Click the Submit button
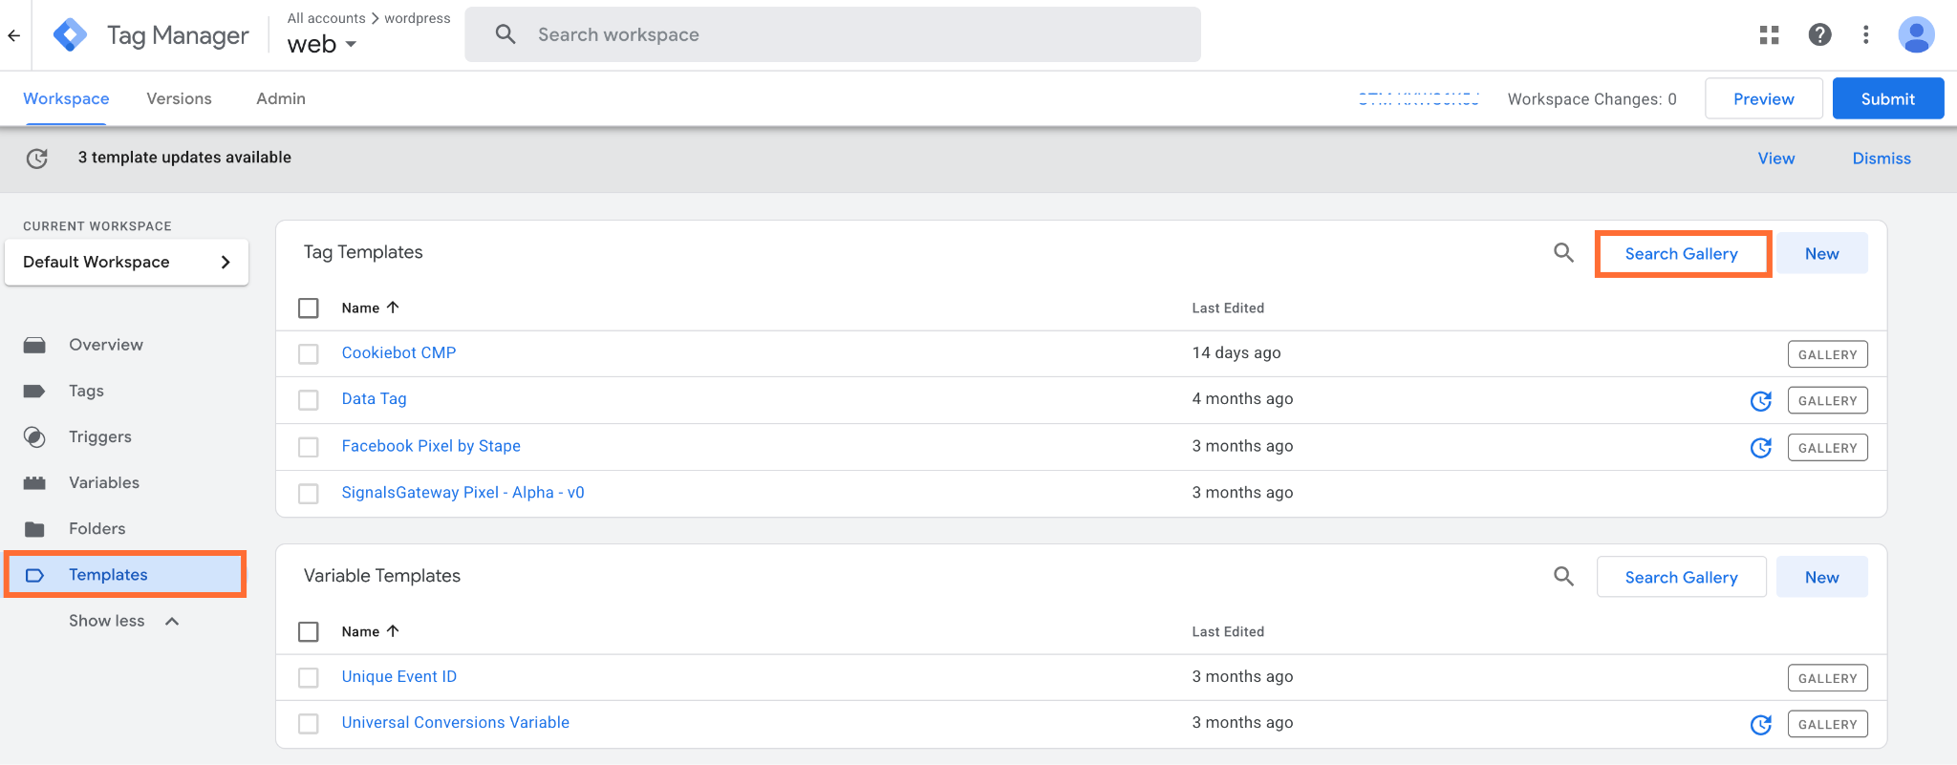1957x765 pixels. click(x=1888, y=98)
